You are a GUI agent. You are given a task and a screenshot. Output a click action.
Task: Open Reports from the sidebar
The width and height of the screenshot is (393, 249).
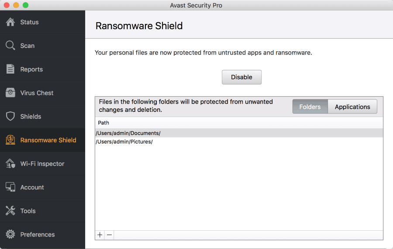(x=31, y=69)
